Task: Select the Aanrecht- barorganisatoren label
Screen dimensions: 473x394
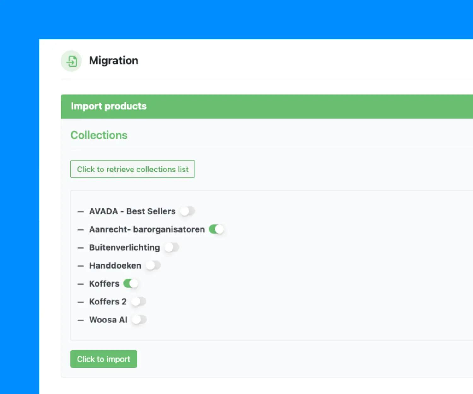Action: [x=147, y=229]
